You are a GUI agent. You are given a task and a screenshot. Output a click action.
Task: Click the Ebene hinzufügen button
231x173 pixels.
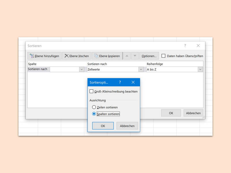click(x=44, y=56)
